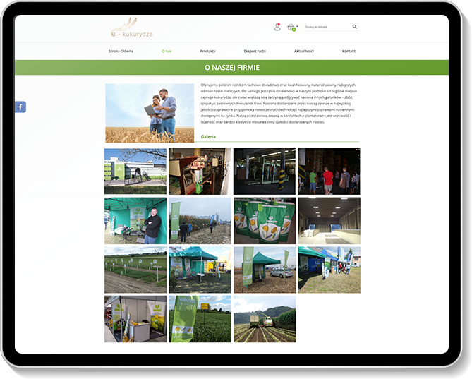This screenshot has width=472, height=379.
Task: Open first gallery photo of green building
Action: pos(135,171)
